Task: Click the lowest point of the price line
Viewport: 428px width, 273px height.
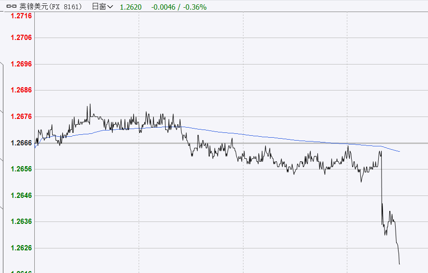Action: 399,263
